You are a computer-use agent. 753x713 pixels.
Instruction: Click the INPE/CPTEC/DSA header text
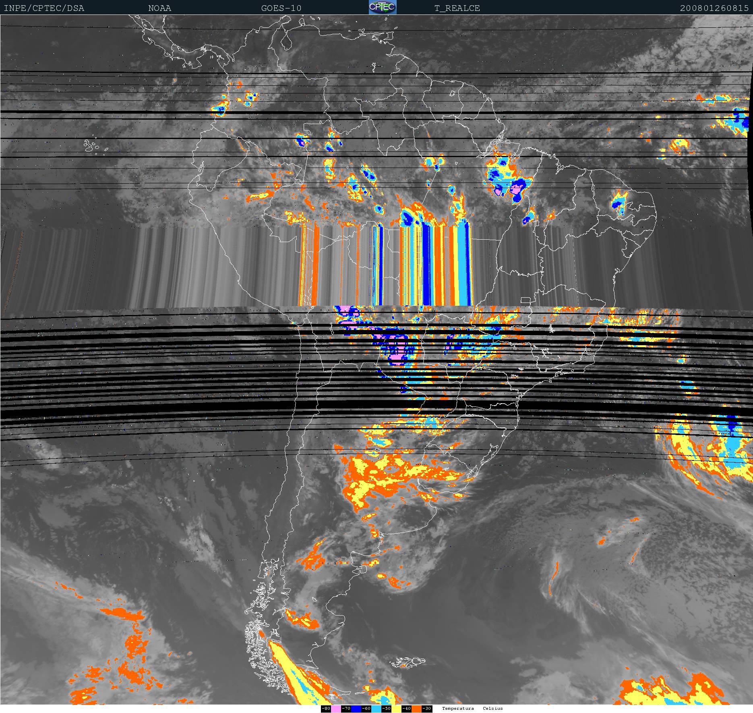(x=44, y=8)
